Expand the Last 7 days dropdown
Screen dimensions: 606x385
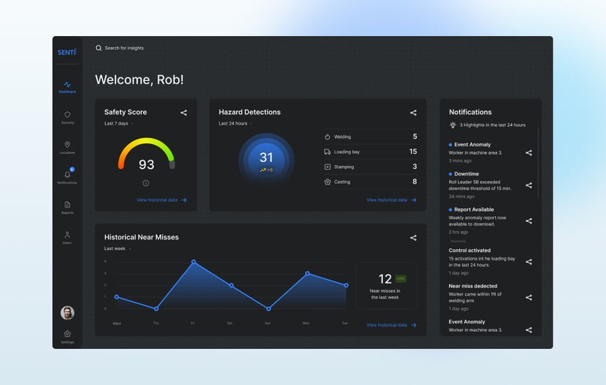(x=118, y=124)
